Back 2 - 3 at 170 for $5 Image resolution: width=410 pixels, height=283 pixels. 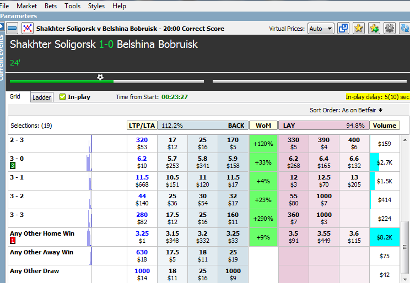click(233, 144)
